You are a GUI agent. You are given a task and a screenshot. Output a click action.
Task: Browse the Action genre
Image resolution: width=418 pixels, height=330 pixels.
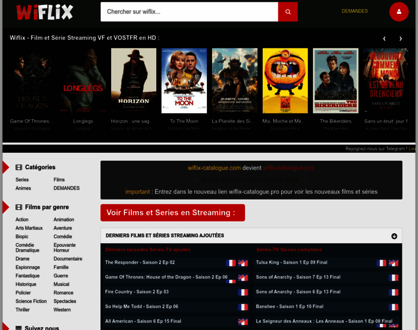[x=22, y=219]
